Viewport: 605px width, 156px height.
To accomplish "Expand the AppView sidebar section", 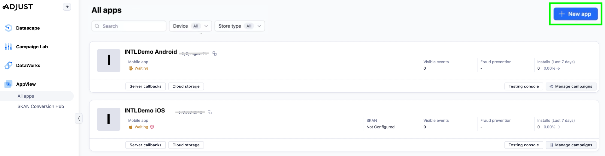I will (26, 84).
